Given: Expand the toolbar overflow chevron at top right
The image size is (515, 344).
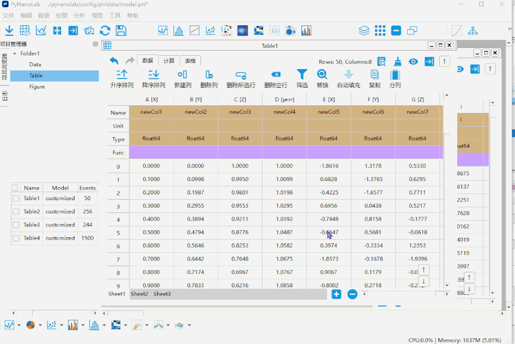Looking at the screenshot, I should tap(509, 29).
